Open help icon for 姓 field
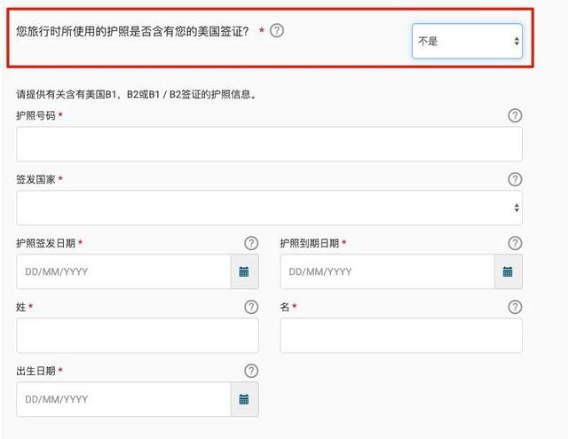 coord(251,307)
